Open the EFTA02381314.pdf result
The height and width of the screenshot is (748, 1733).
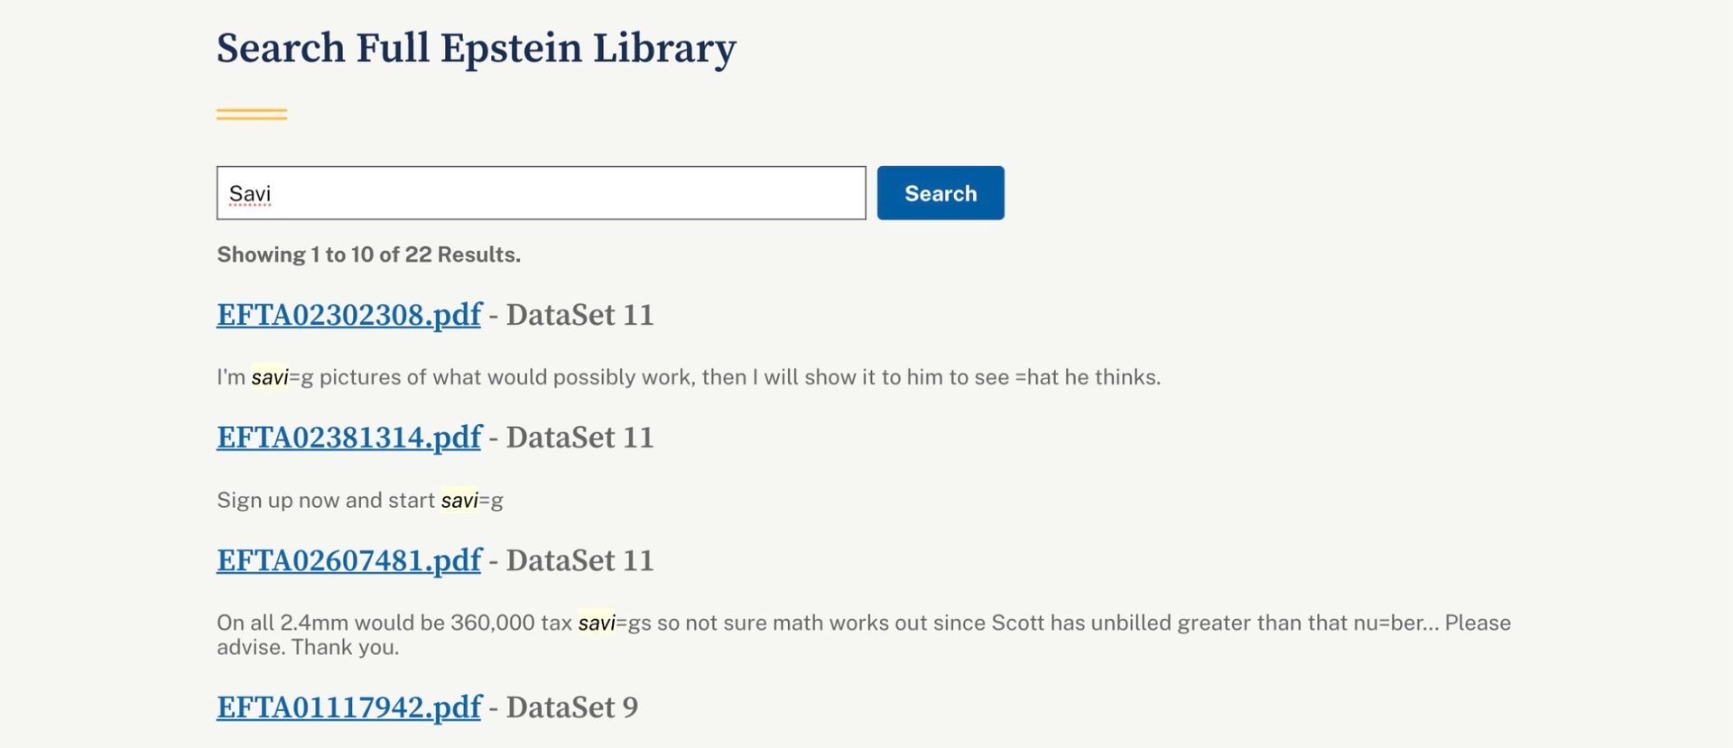(x=348, y=438)
